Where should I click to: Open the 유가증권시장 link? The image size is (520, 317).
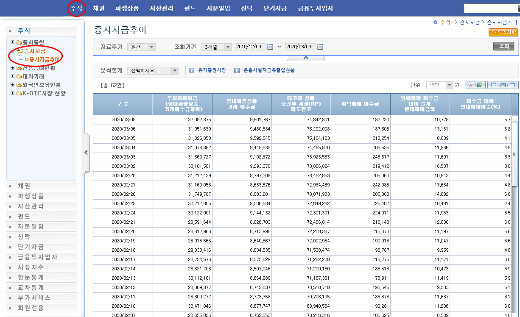(x=212, y=70)
